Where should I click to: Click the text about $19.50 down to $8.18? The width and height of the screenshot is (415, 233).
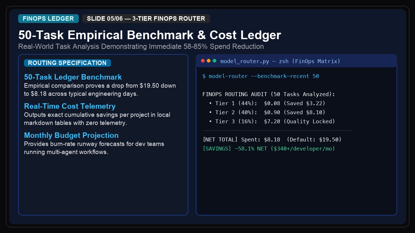[x=100, y=90]
